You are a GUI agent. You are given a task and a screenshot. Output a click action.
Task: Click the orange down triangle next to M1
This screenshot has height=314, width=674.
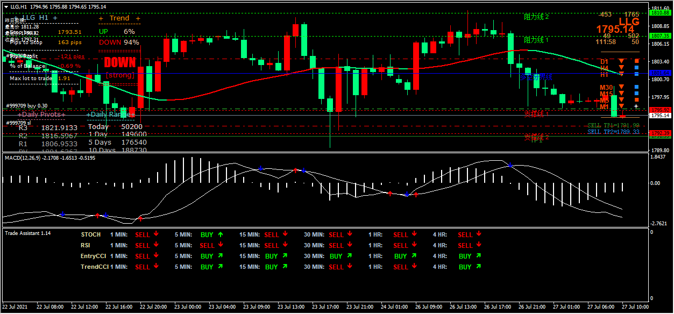tap(621, 106)
